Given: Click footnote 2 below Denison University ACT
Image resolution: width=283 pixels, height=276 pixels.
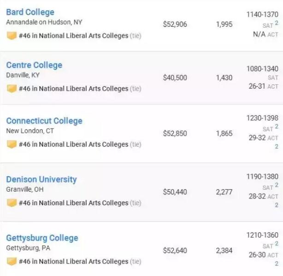Looking at the screenshot, I should tap(277, 205).
